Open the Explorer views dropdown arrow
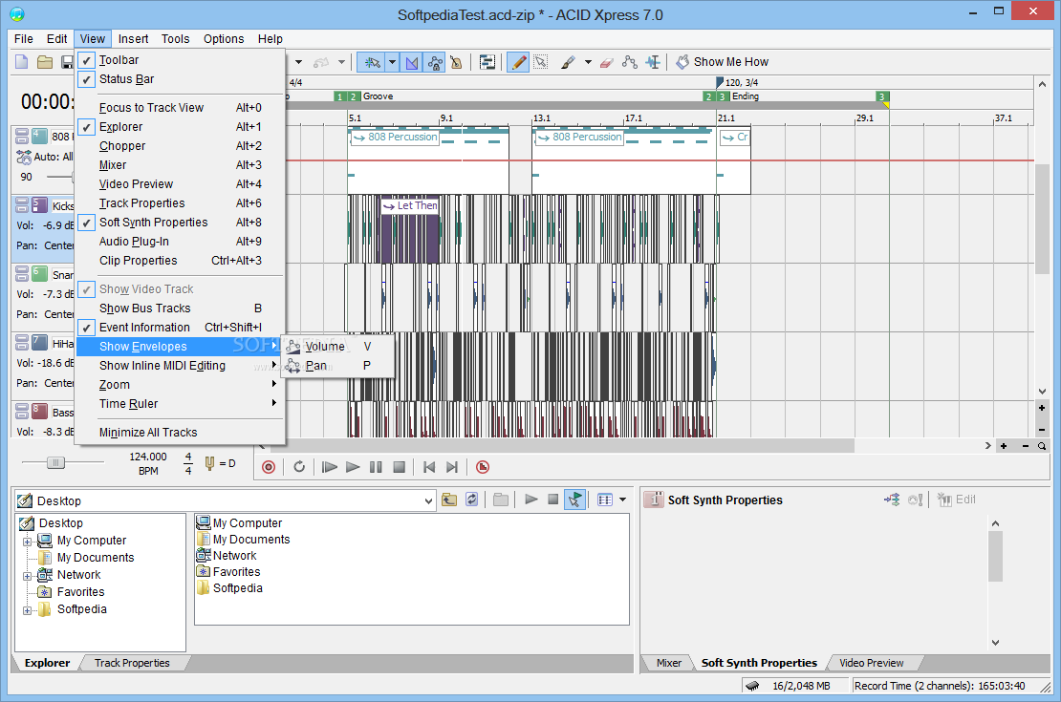Image resolution: width=1061 pixels, height=702 pixels. (623, 500)
